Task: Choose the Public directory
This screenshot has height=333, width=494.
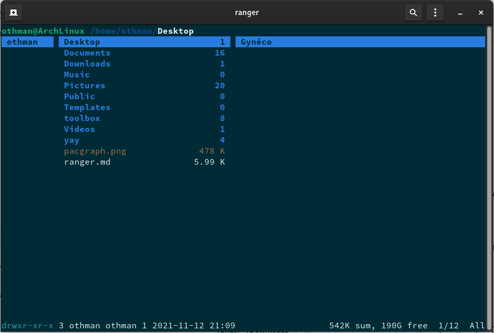Action: click(x=79, y=97)
